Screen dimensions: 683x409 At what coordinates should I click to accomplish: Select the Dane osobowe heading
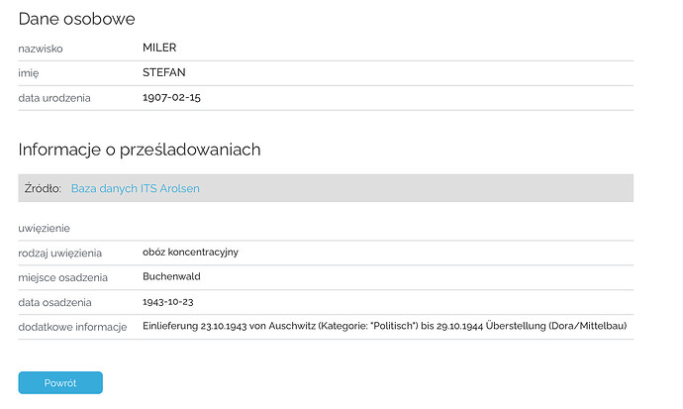click(76, 19)
